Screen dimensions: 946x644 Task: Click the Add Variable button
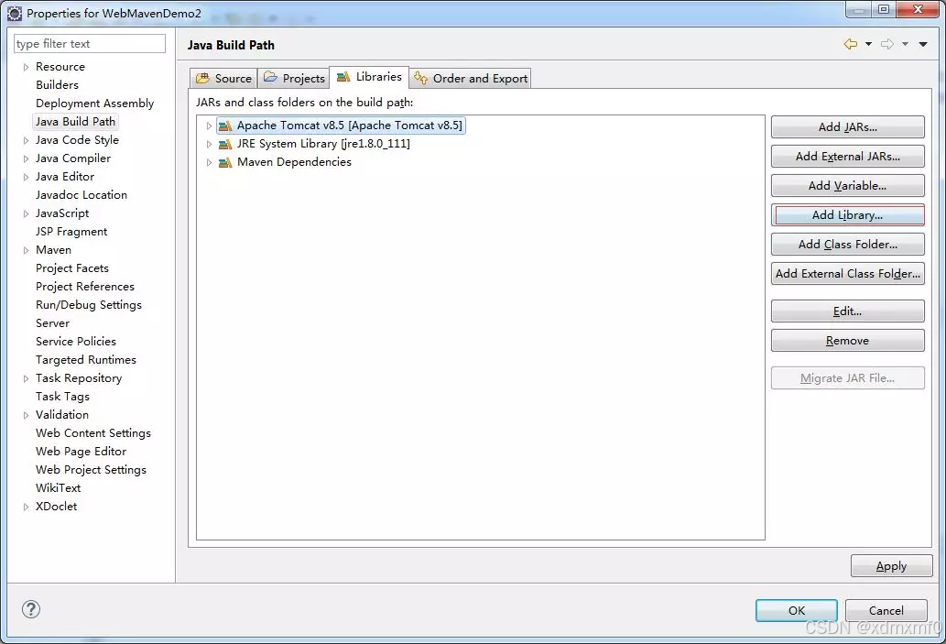[848, 186]
